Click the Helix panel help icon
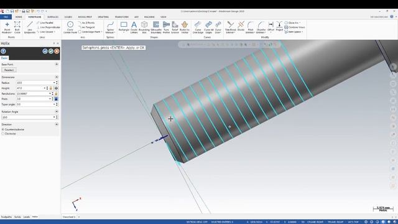 (x=3, y=51)
